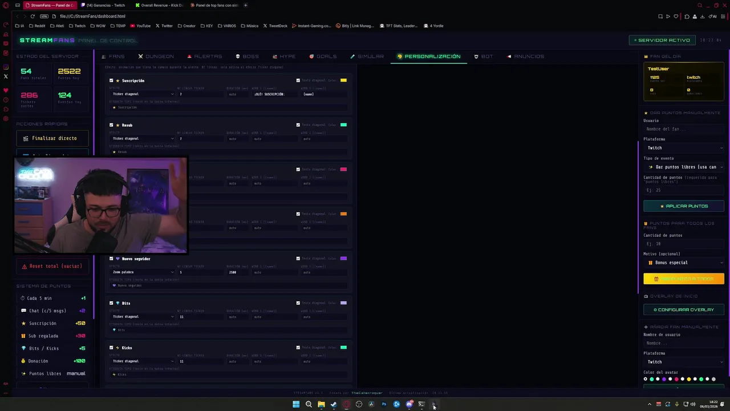Open Windows taskbar search
The width and height of the screenshot is (730, 411).
[x=309, y=405]
